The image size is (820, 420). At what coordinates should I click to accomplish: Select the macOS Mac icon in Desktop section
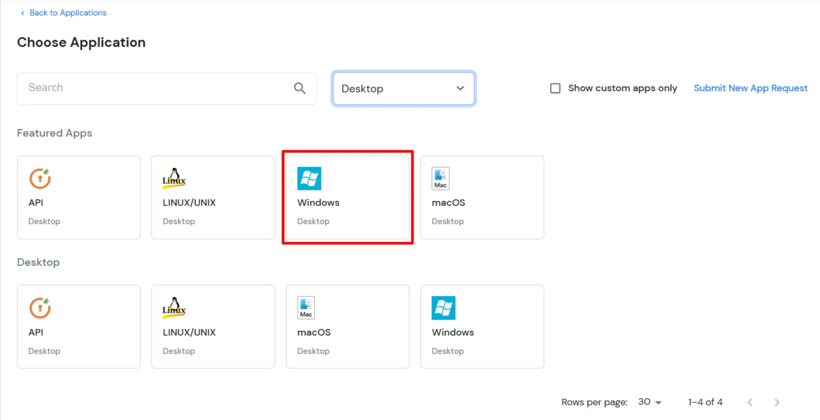point(305,308)
